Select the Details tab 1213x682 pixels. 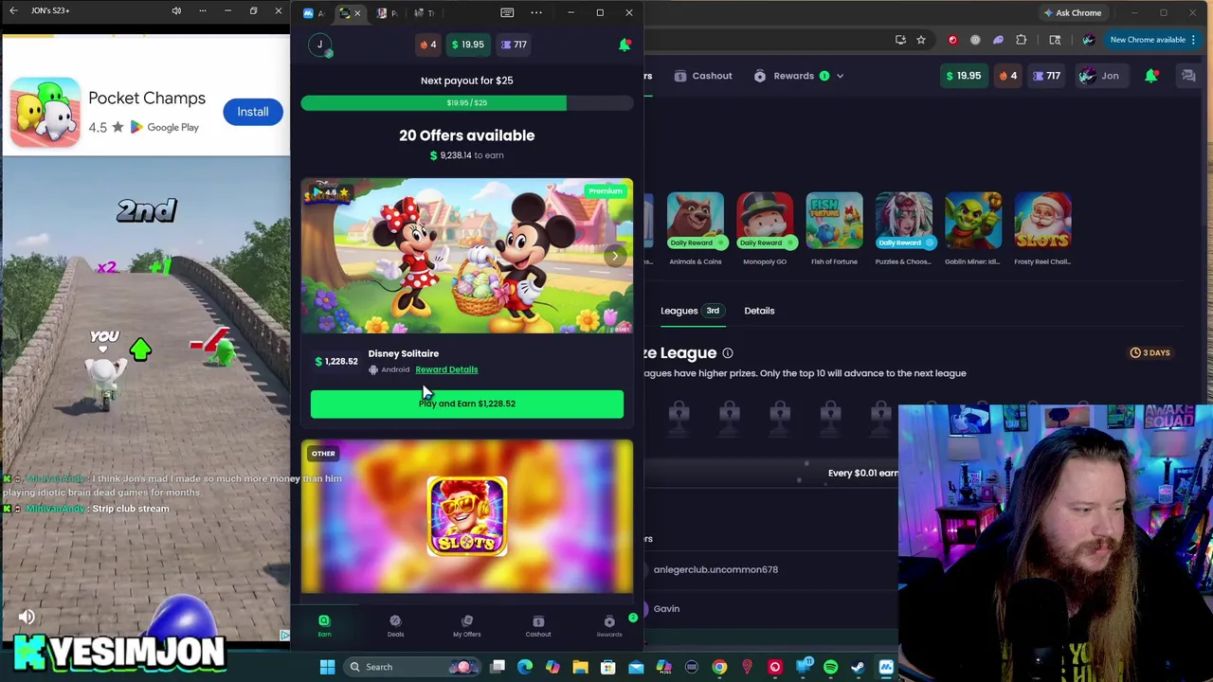click(759, 311)
